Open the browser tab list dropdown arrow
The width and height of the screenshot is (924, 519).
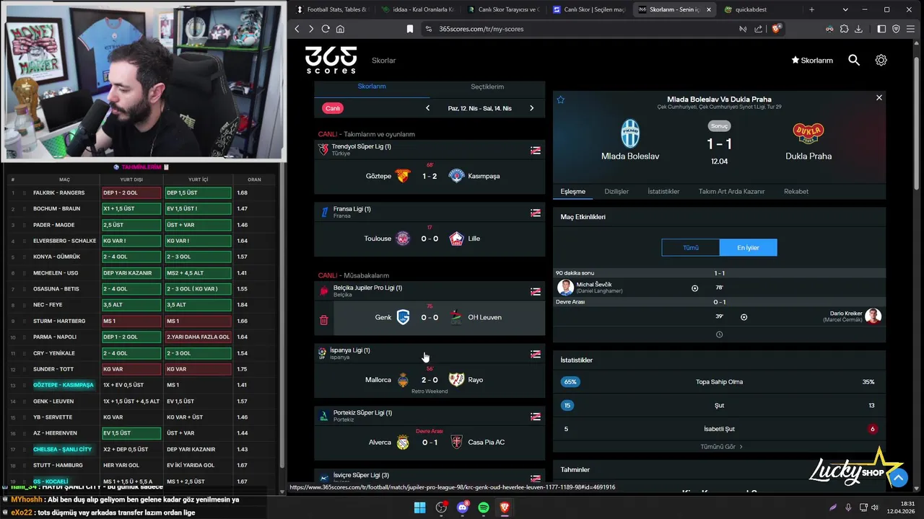(x=845, y=9)
